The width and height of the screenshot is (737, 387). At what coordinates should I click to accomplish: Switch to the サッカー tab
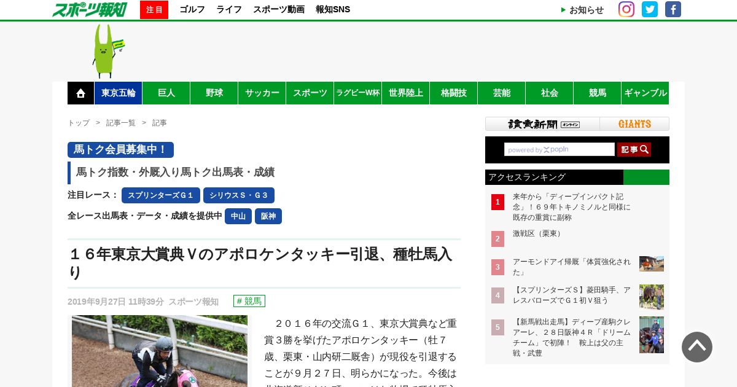pos(262,93)
